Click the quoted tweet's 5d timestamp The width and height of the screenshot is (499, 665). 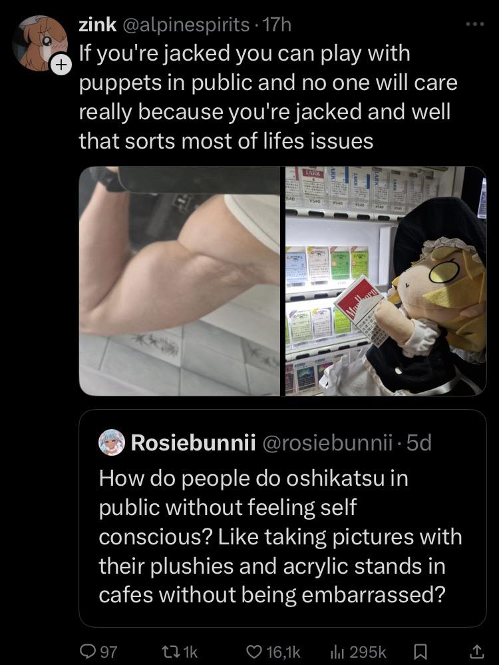(x=418, y=442)
